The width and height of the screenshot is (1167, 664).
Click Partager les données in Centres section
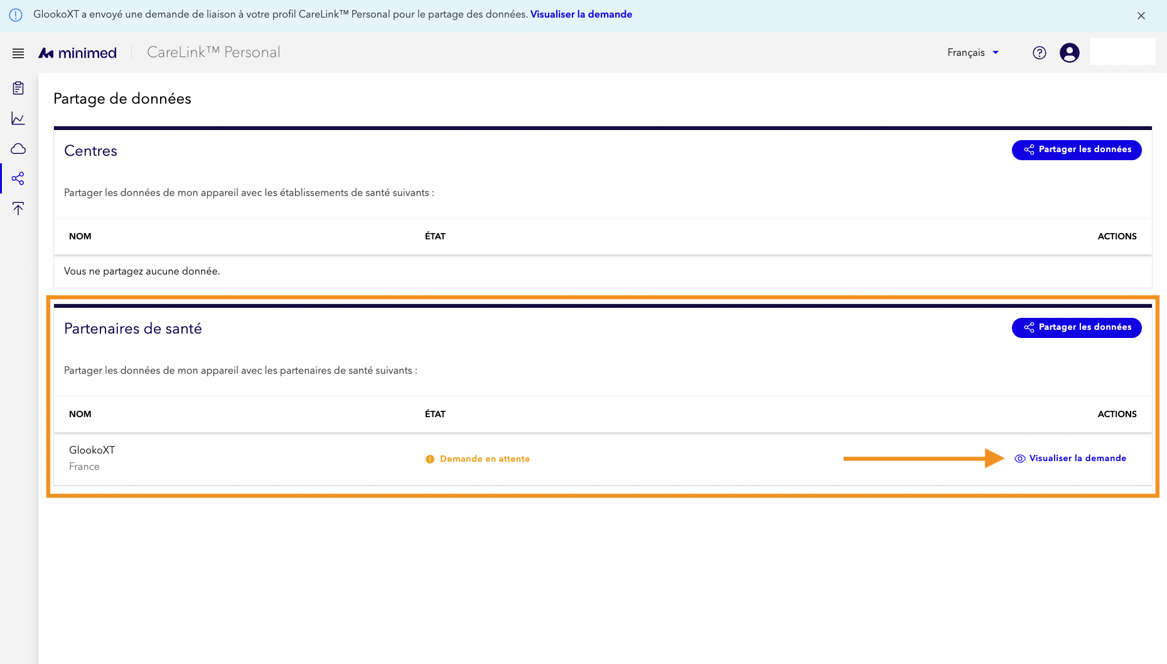(1077, 150)
